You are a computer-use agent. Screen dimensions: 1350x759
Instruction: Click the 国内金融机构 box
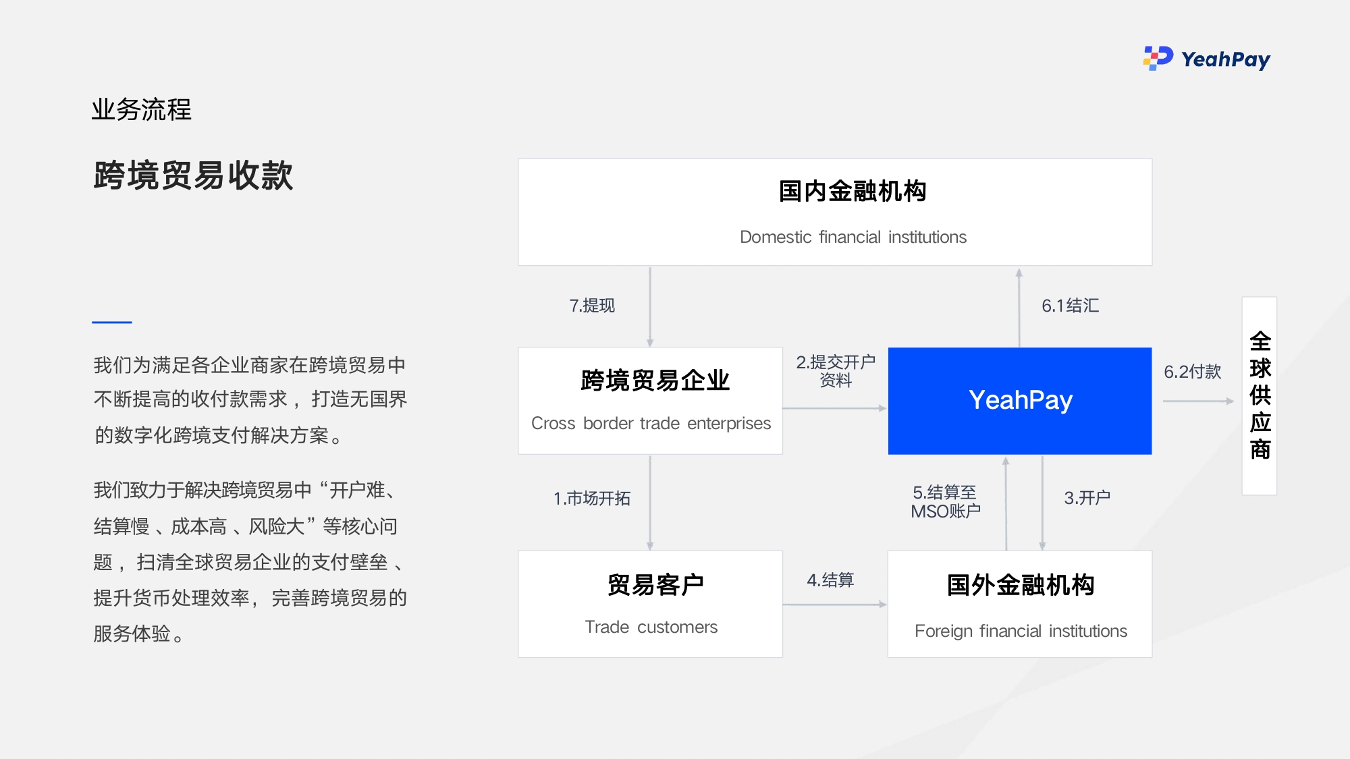pyautogui.click(x=834, y=211)
